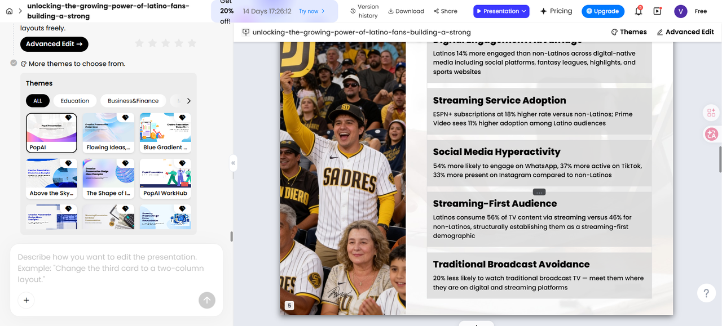Open the user avatar V menu
Image resolution: width=722 pixels, height=326 pixels.
(x=681, y=11)
